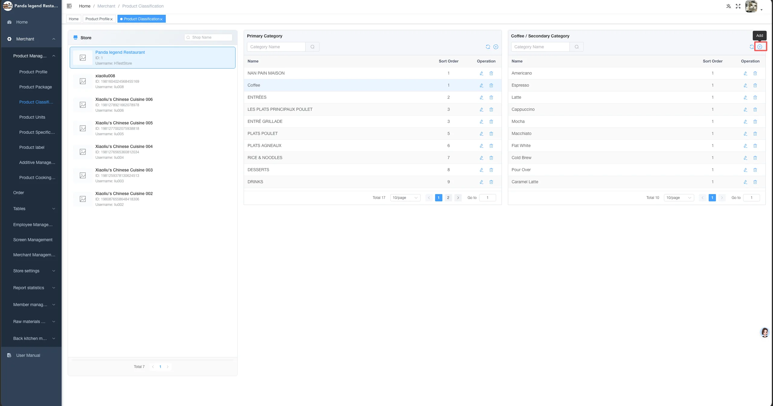Collapse the sidebar with hamburger icon
This screenshot has width=773, height=406.
(69, 6)
